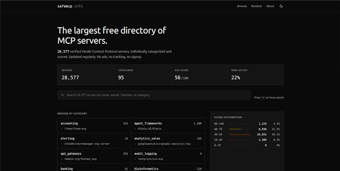Focus the server search field

pyautogui.click(x=154, y=95)
